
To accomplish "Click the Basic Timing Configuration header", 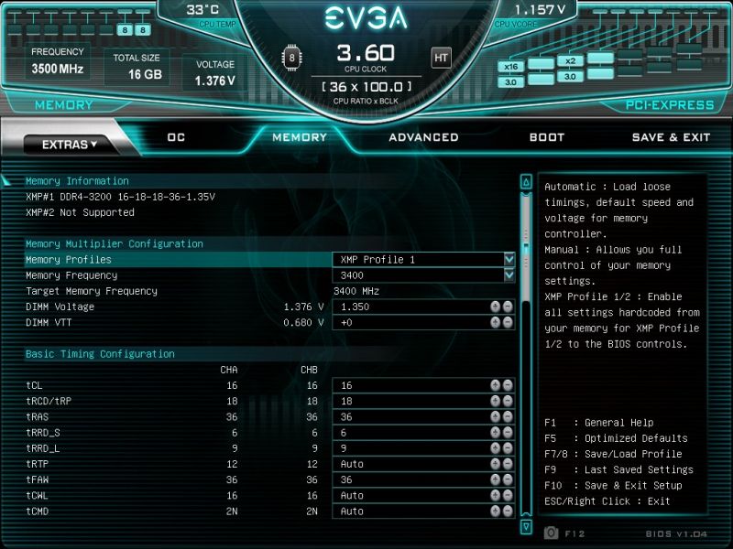I will tap(100, 353).
